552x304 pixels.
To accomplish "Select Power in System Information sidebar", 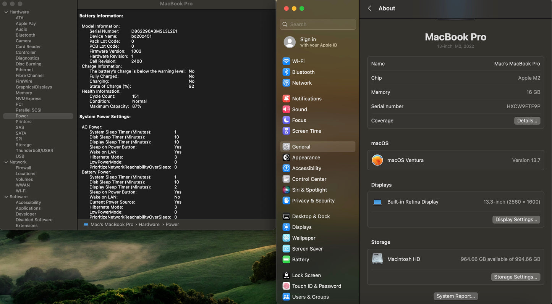I will point(38,116).
